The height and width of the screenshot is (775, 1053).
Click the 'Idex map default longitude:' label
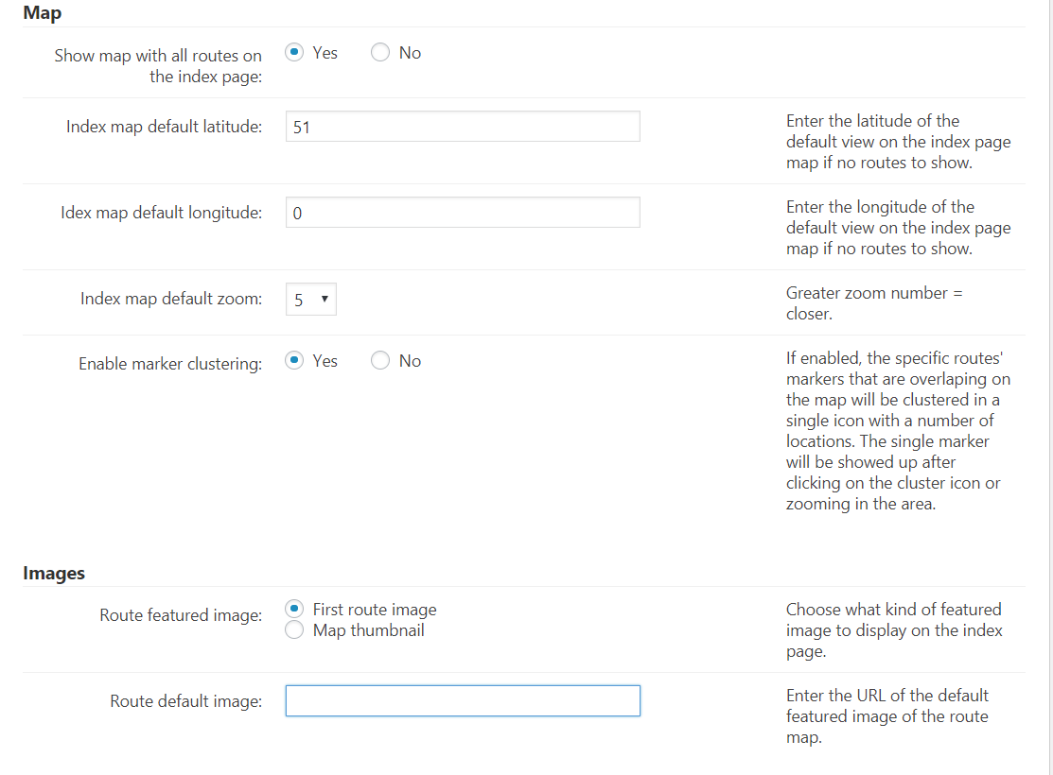pyautogui.click(x=161, y=213)
